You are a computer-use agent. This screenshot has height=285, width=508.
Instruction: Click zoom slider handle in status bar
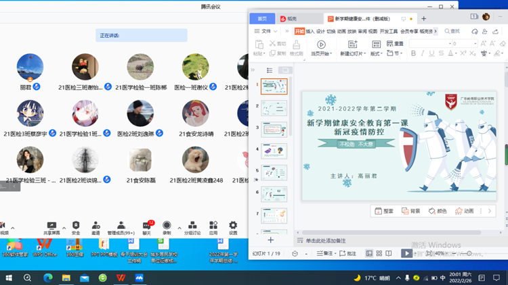(469, 254)
